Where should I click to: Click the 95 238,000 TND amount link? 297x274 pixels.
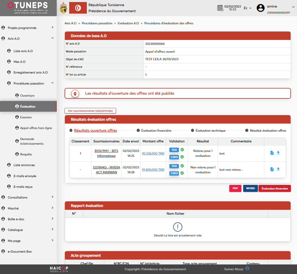coord(153,153)
